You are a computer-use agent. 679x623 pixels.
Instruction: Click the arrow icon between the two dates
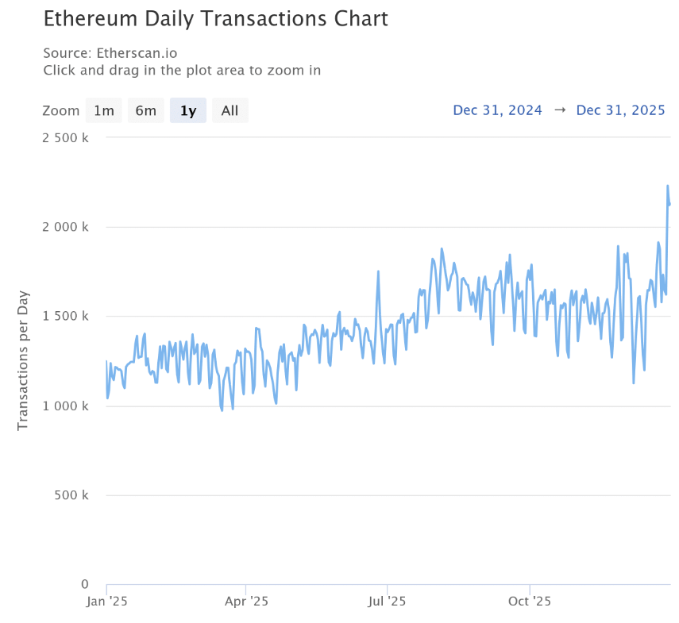click(559, 110)
